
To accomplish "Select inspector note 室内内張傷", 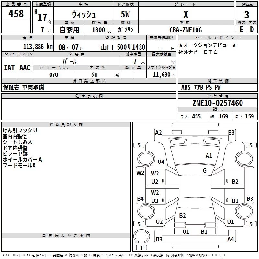I will 15,136.
